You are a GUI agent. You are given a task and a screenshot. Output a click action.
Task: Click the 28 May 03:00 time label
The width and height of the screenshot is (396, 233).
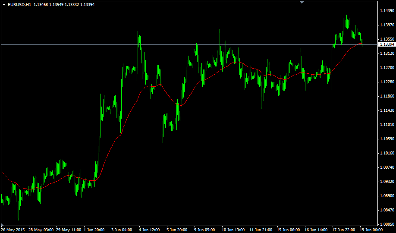[41, 230]
